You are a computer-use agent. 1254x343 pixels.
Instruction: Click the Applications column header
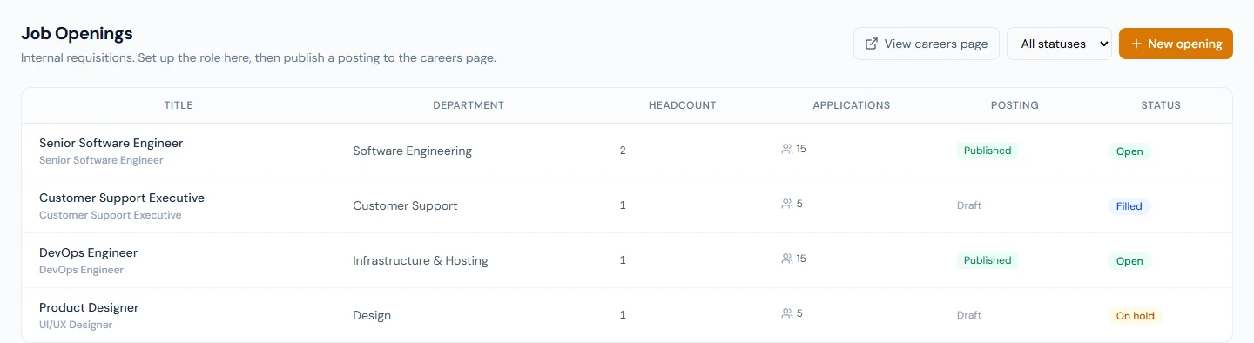tap(852, 105)
